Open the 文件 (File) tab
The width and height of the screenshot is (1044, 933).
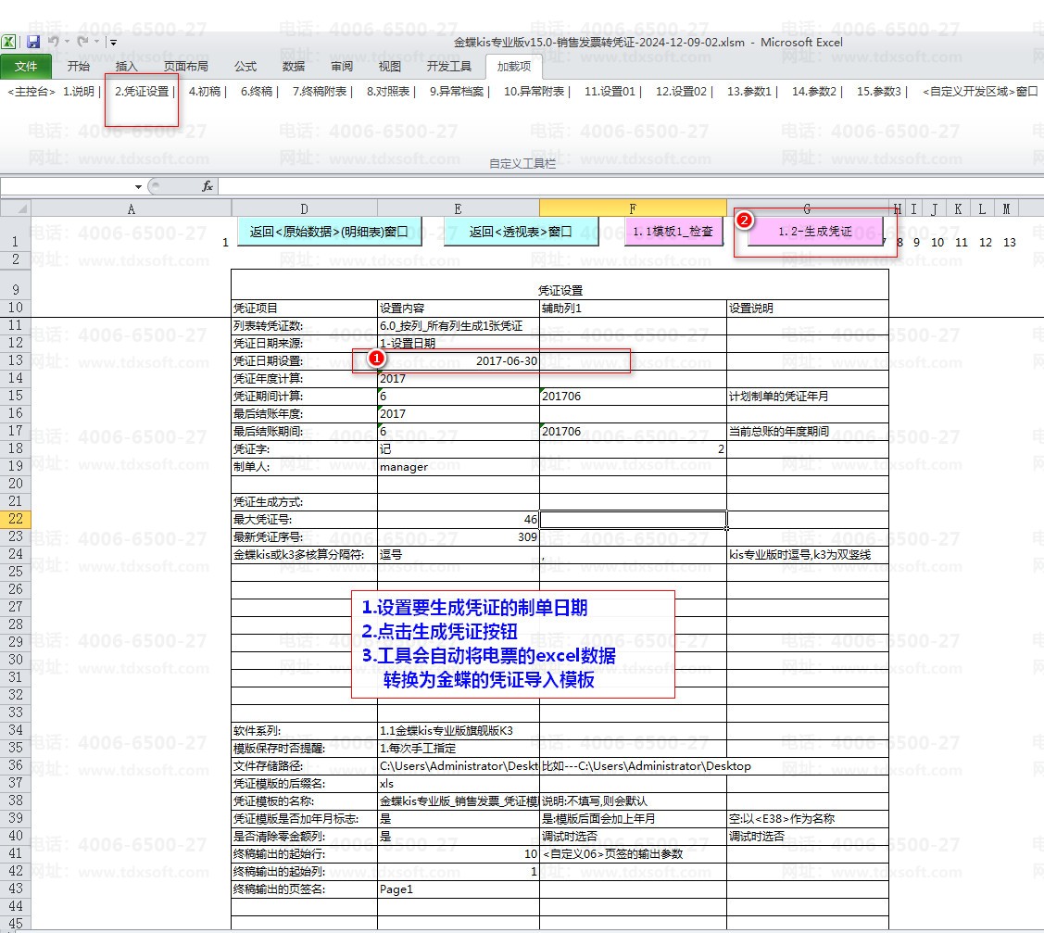[x=26, y=67]
